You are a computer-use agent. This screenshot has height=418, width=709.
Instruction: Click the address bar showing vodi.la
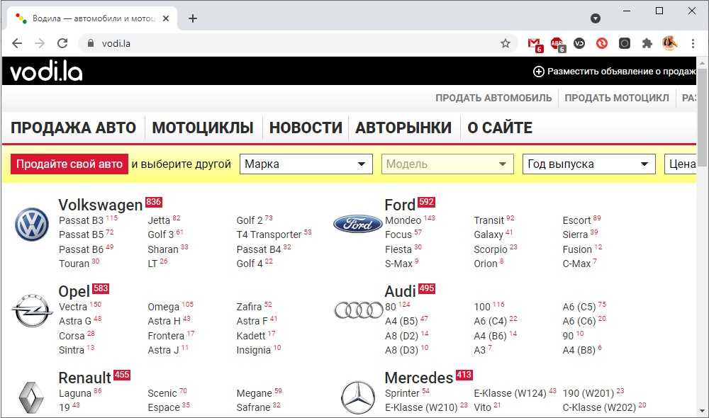pyautogui.click(x=284, y=43)
